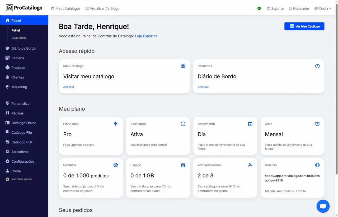The width and height of the screenshot is (338, 217).
Task: Click the database icon in Espaço card
Action: [x=183, y=165]
